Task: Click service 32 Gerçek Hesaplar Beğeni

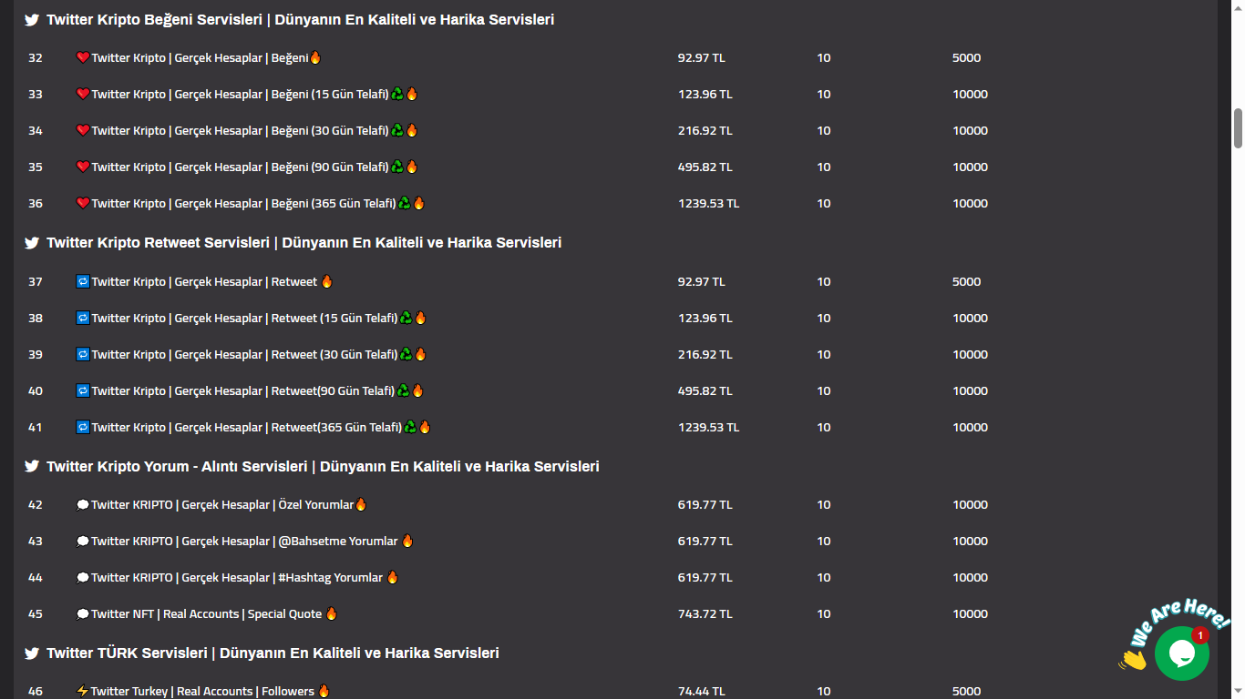Action: click(x=200, y=57)
